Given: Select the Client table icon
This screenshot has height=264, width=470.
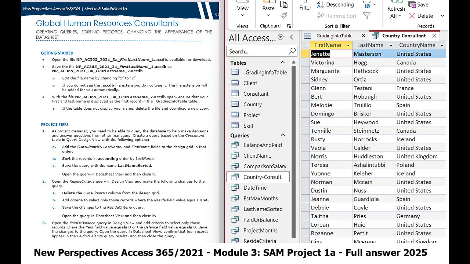Looking at the screenshot, I should tap(235, 83).
